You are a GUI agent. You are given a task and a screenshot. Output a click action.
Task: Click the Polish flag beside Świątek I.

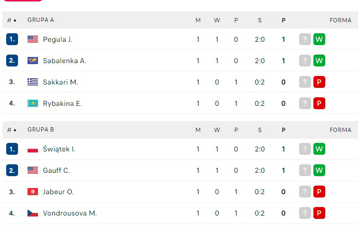(x=33, y=149)
